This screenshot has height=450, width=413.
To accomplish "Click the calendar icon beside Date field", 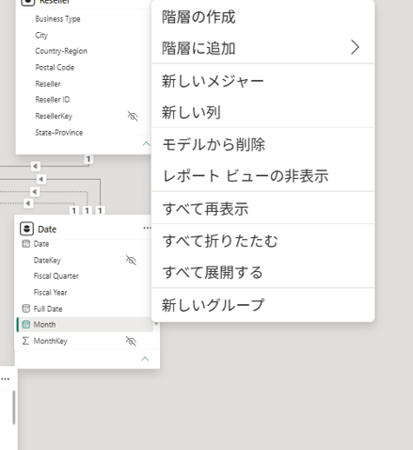I will [26, 244].
